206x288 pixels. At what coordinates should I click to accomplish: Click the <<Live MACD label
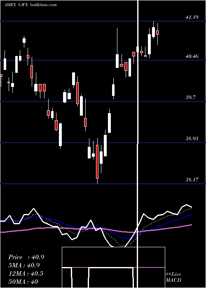coord(173,277)
